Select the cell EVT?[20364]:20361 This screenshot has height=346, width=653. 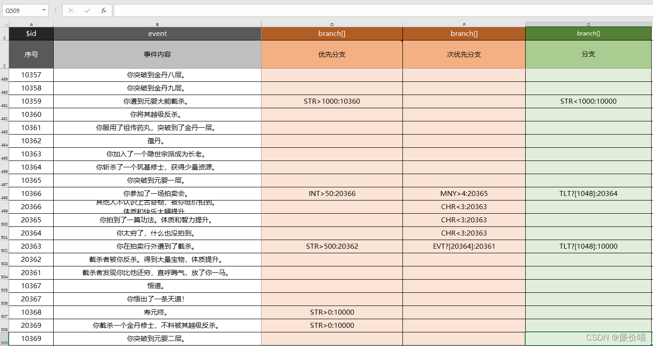[464, 246]
